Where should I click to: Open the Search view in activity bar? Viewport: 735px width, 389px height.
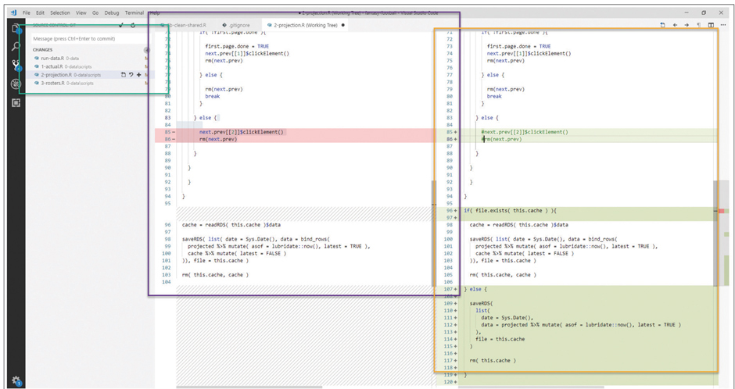[x=16, y=46]
